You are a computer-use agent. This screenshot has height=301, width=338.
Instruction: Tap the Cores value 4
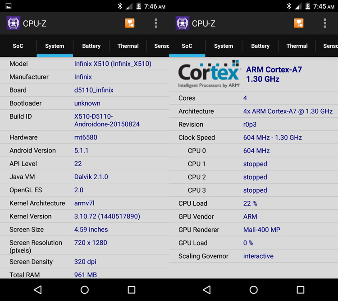[245, 98]
